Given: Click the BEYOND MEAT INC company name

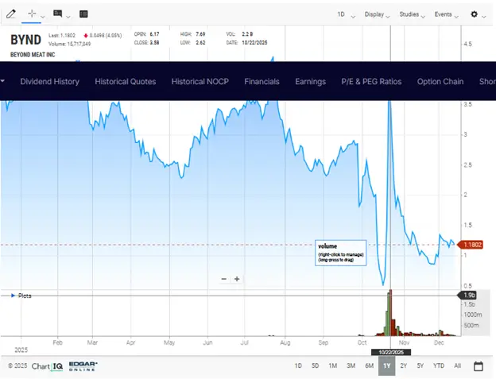Looking at the screenshot, I should [x=33, y=55].
